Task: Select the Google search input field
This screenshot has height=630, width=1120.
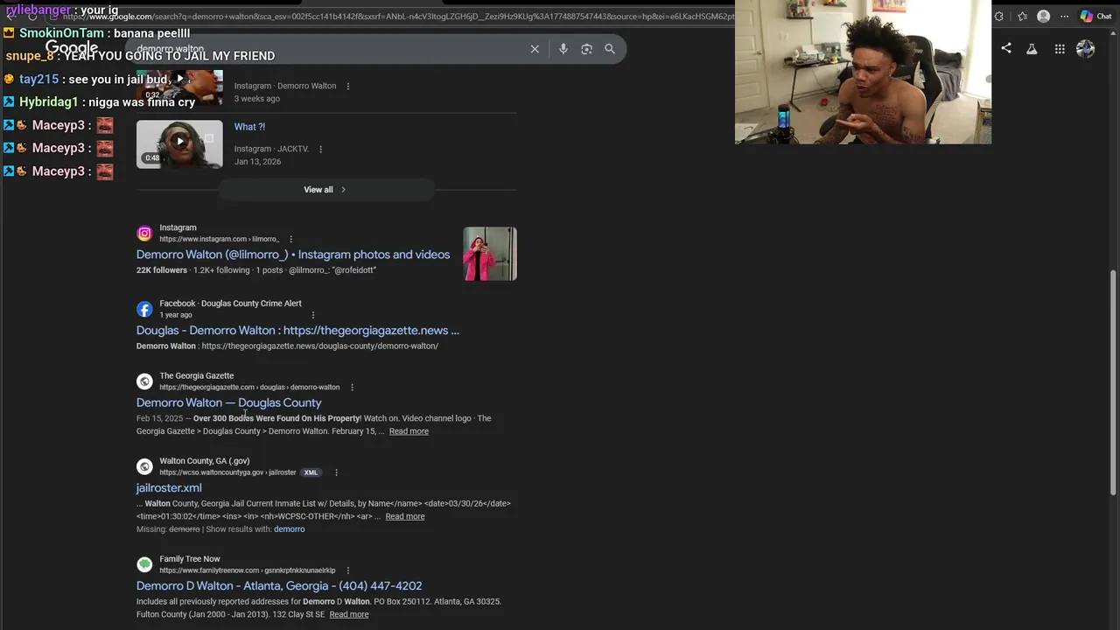Action: 328,49
